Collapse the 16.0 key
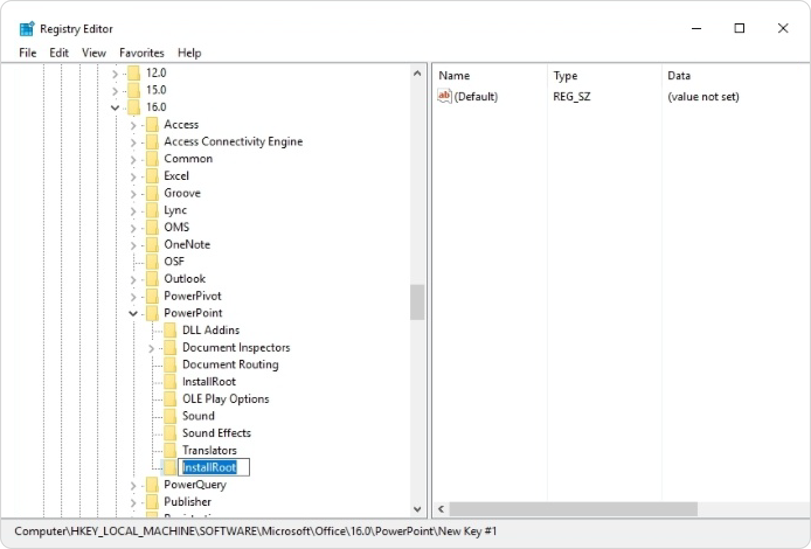Viewport: 811px width, 549px height. tap(115, 107)
